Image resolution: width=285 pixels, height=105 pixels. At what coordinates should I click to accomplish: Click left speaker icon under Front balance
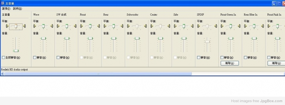82,26
